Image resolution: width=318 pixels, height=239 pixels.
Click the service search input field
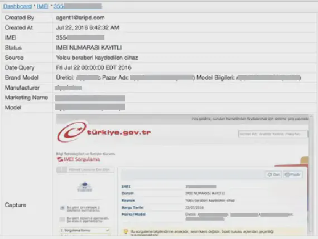[273, 134]
